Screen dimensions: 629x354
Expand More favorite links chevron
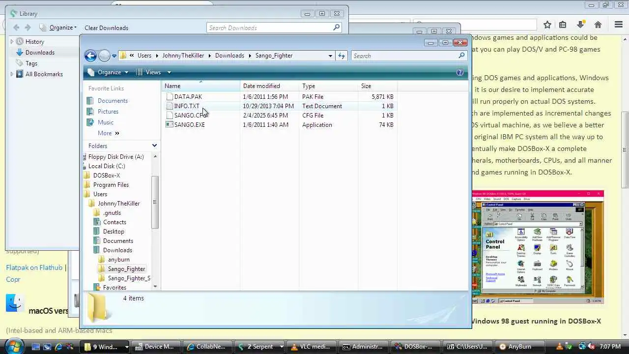click(117, 133)
